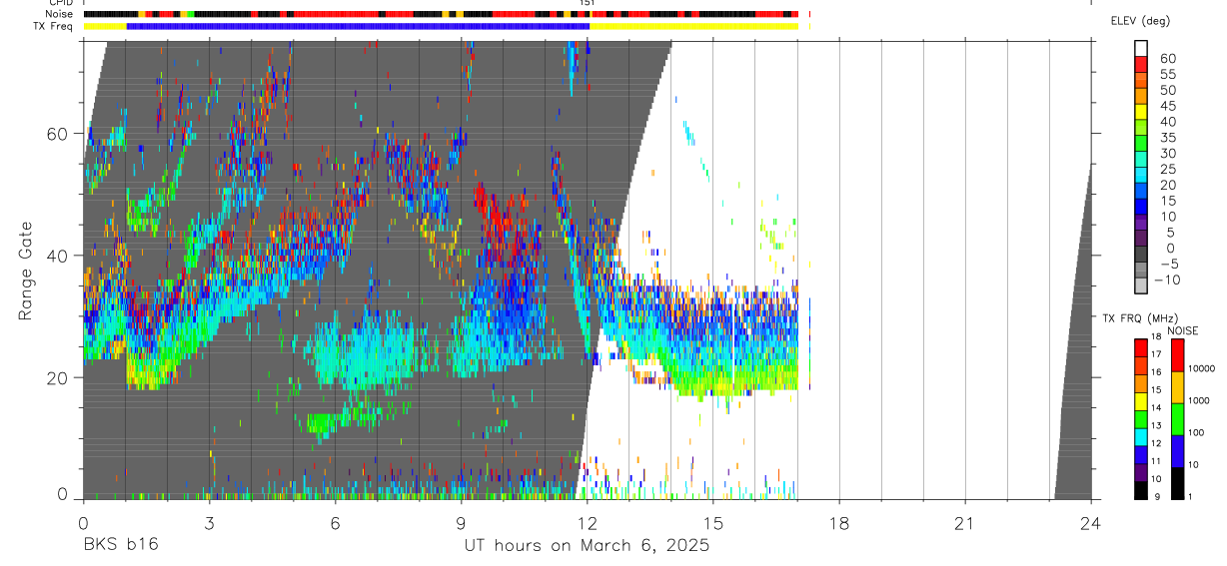Click the NOISE legend title

coord(1184,330)
